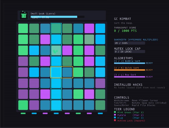Viewport: 169px width, 128px height.
Task: Click the bright blue block inside the yellow cursor
Action: click(56, 72)
